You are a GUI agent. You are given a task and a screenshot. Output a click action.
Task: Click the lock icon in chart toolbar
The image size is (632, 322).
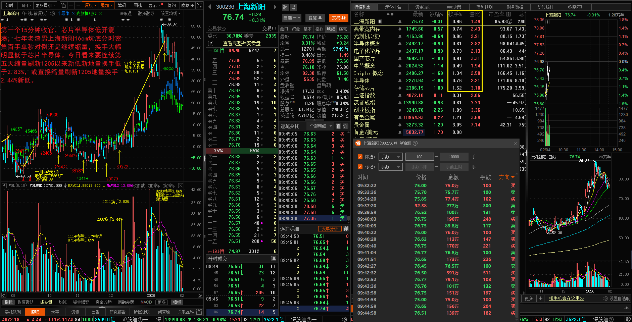pos(63,5)
